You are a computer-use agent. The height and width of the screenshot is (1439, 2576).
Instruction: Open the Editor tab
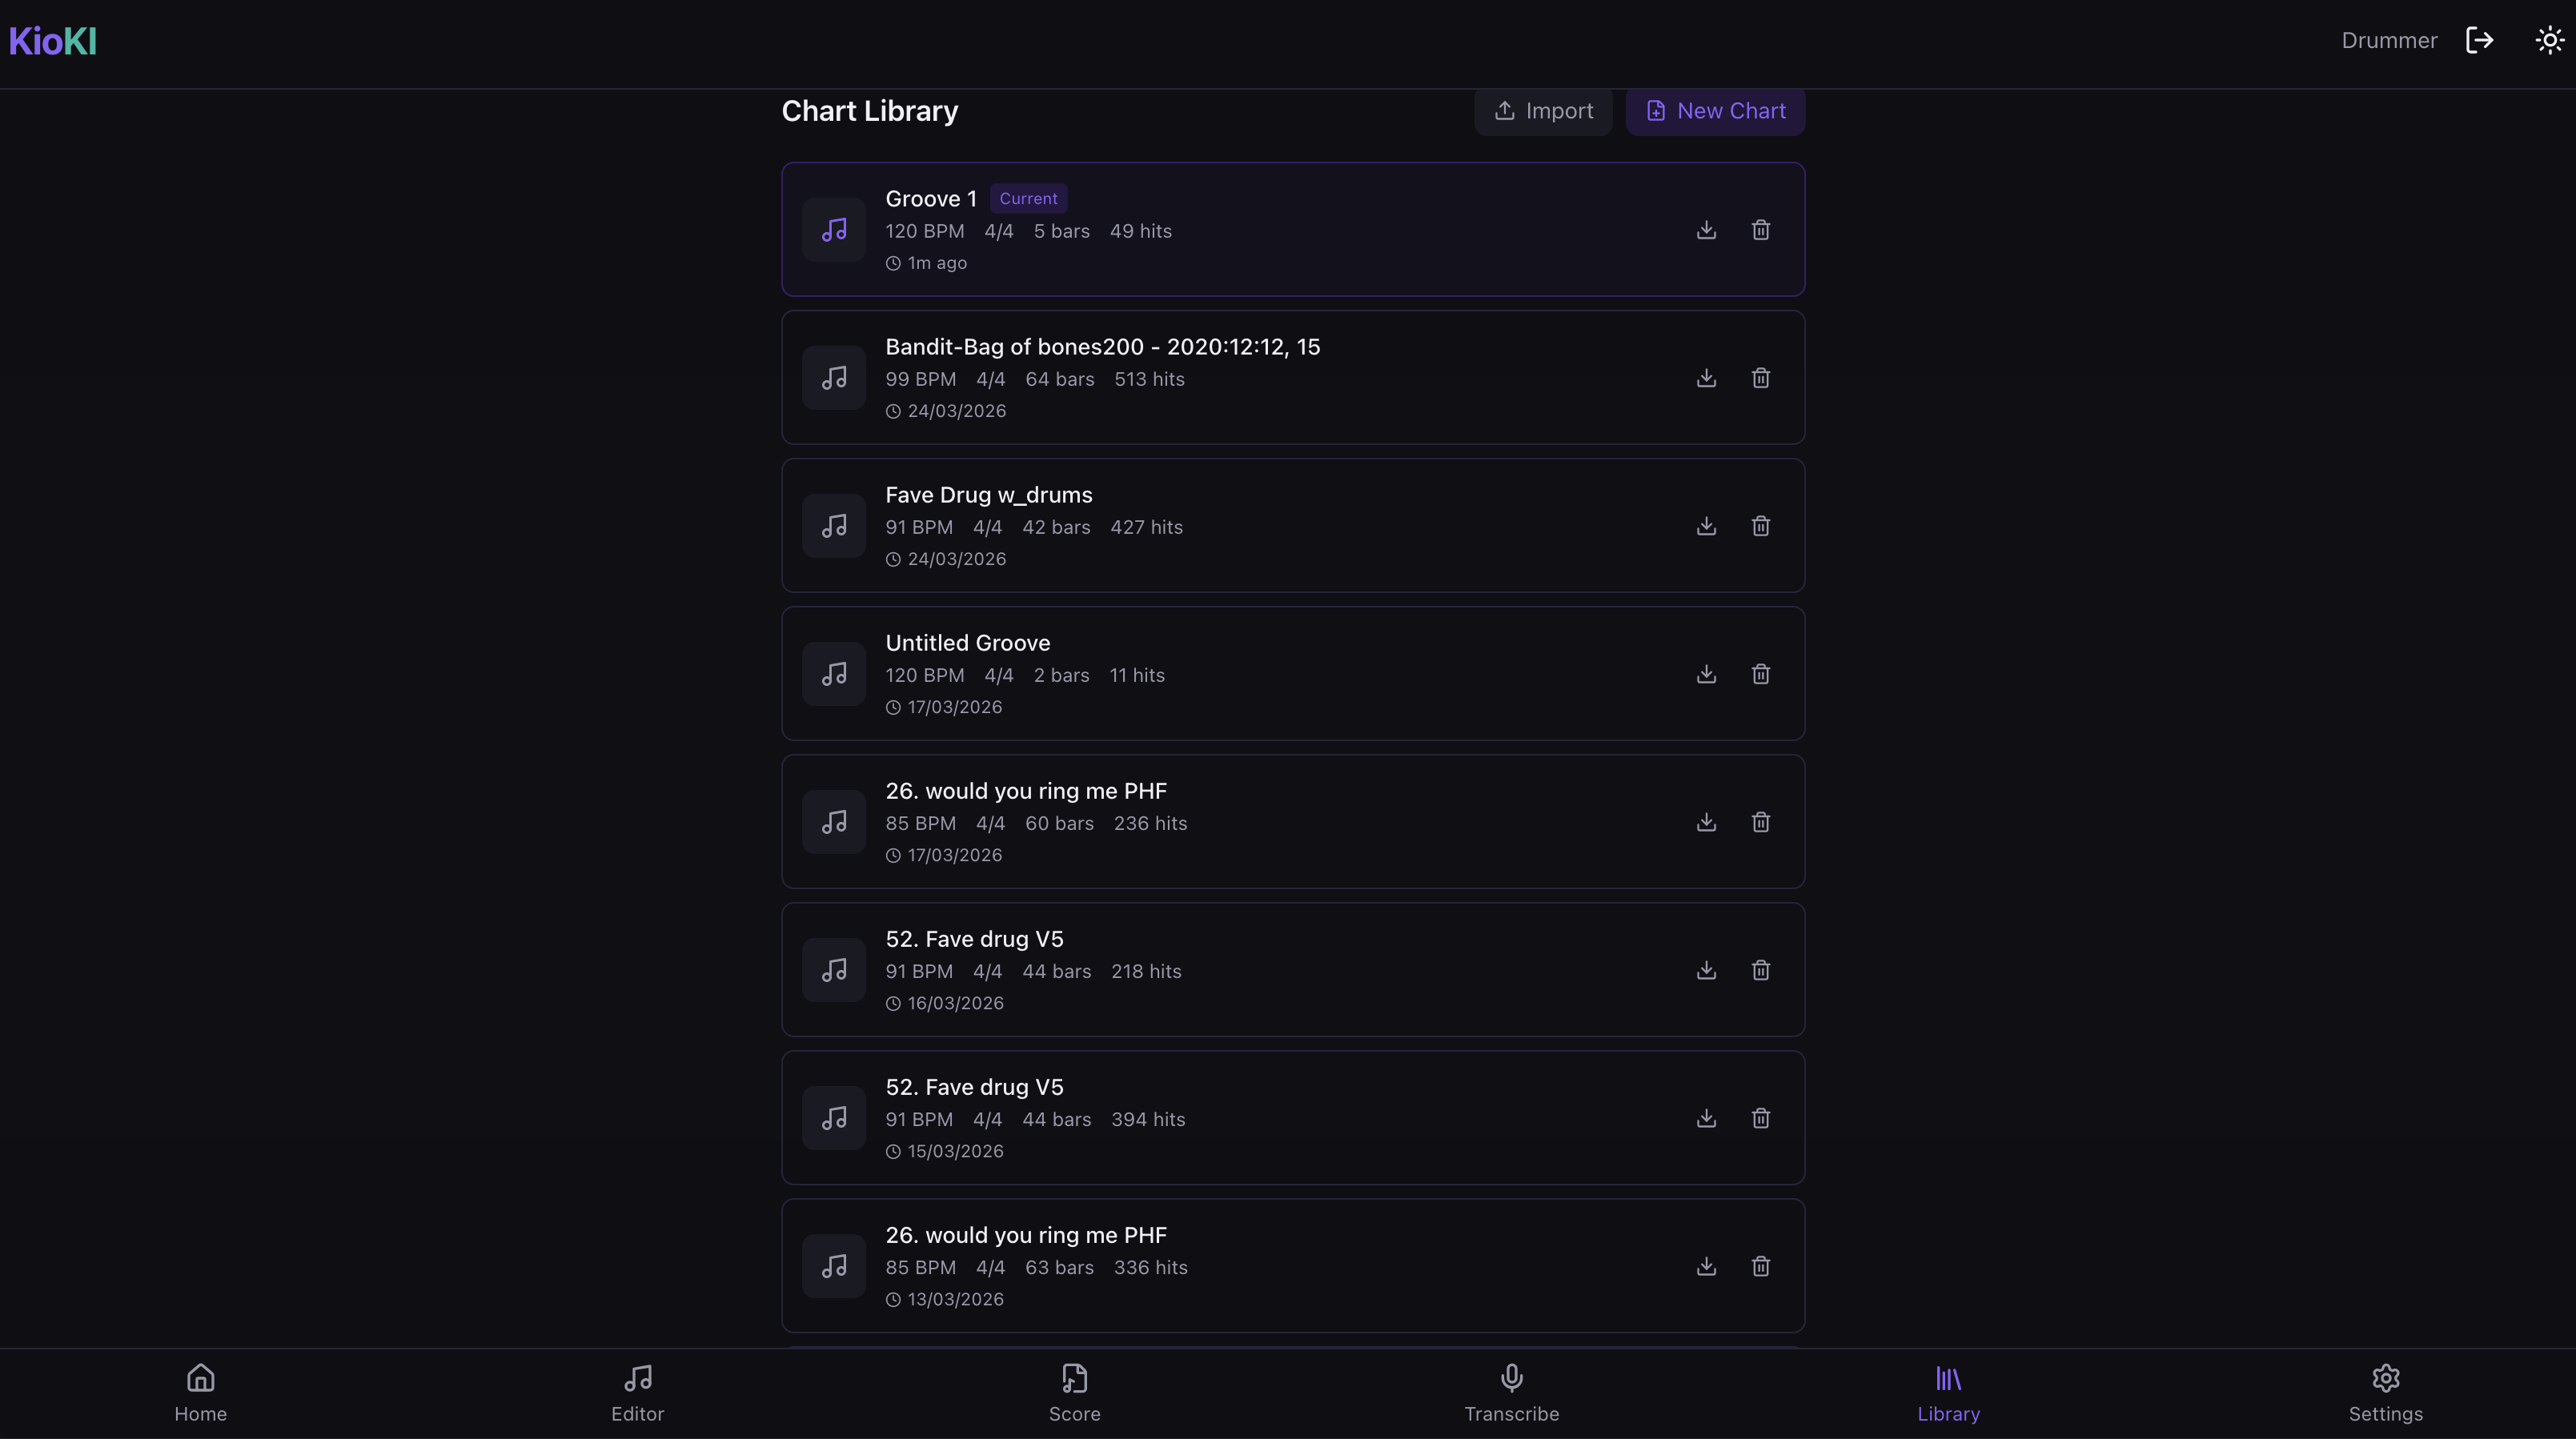638,1392
